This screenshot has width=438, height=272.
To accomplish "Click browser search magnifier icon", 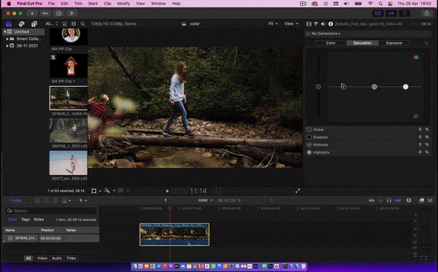I will [x=82, y=24].
